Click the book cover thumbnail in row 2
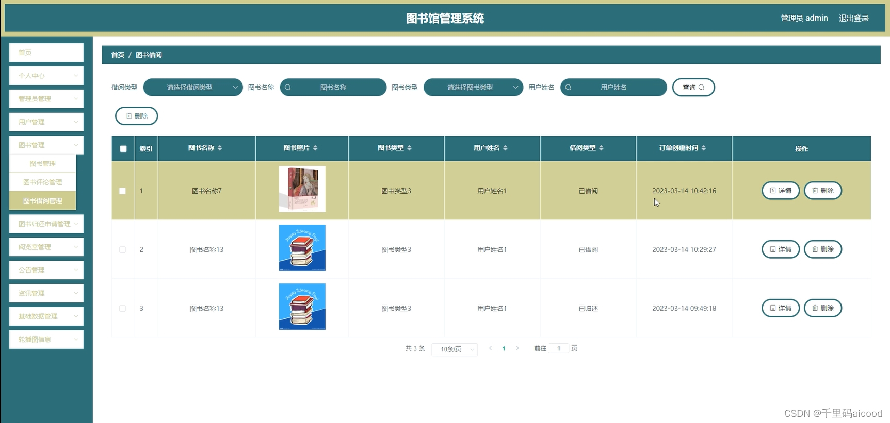This screenshot has height=423, width=890. pos(302,248)
